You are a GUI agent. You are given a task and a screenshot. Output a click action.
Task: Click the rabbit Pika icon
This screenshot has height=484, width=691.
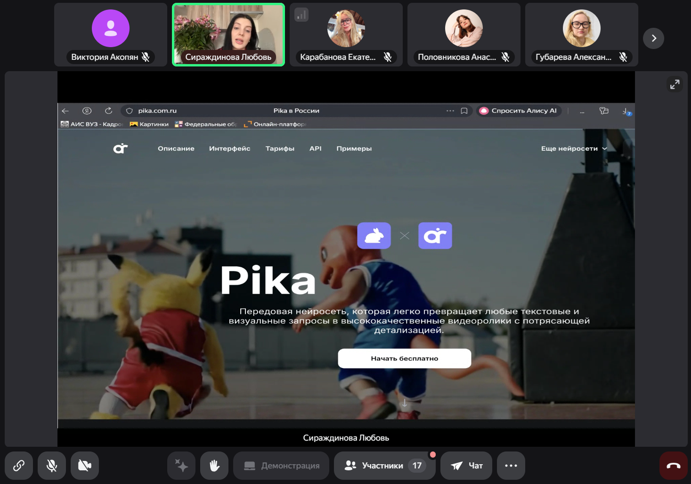(x=374, y=236)
